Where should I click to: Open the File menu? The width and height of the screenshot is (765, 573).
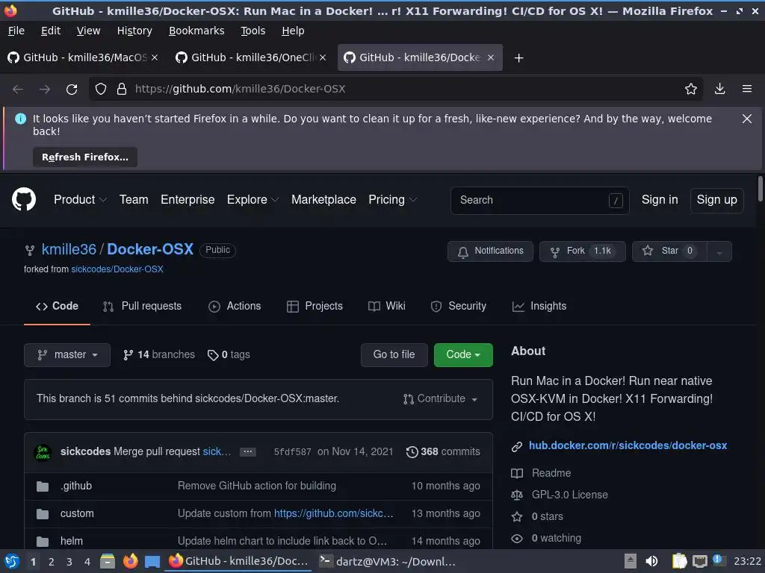16,31
